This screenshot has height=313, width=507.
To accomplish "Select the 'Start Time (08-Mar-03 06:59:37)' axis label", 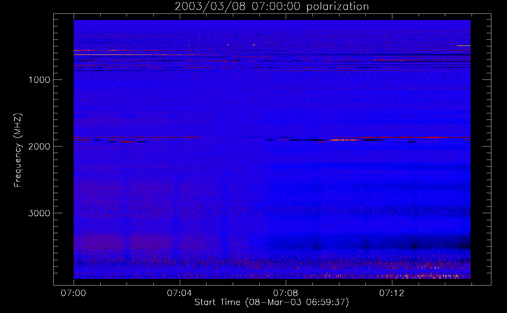I will 272,302.
